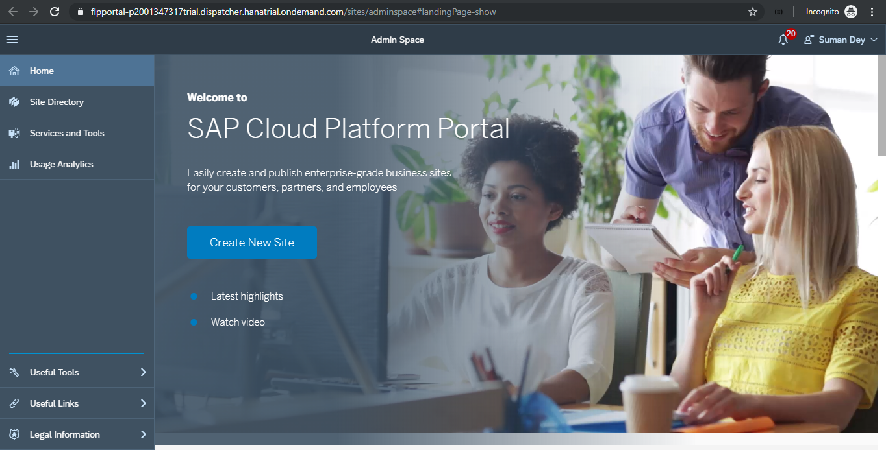Select the Useful Links menu entry
886x450 pixels.
click(x=77, y=403)
